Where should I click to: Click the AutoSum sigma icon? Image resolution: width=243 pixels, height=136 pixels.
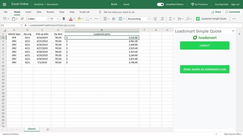point(170,19)
